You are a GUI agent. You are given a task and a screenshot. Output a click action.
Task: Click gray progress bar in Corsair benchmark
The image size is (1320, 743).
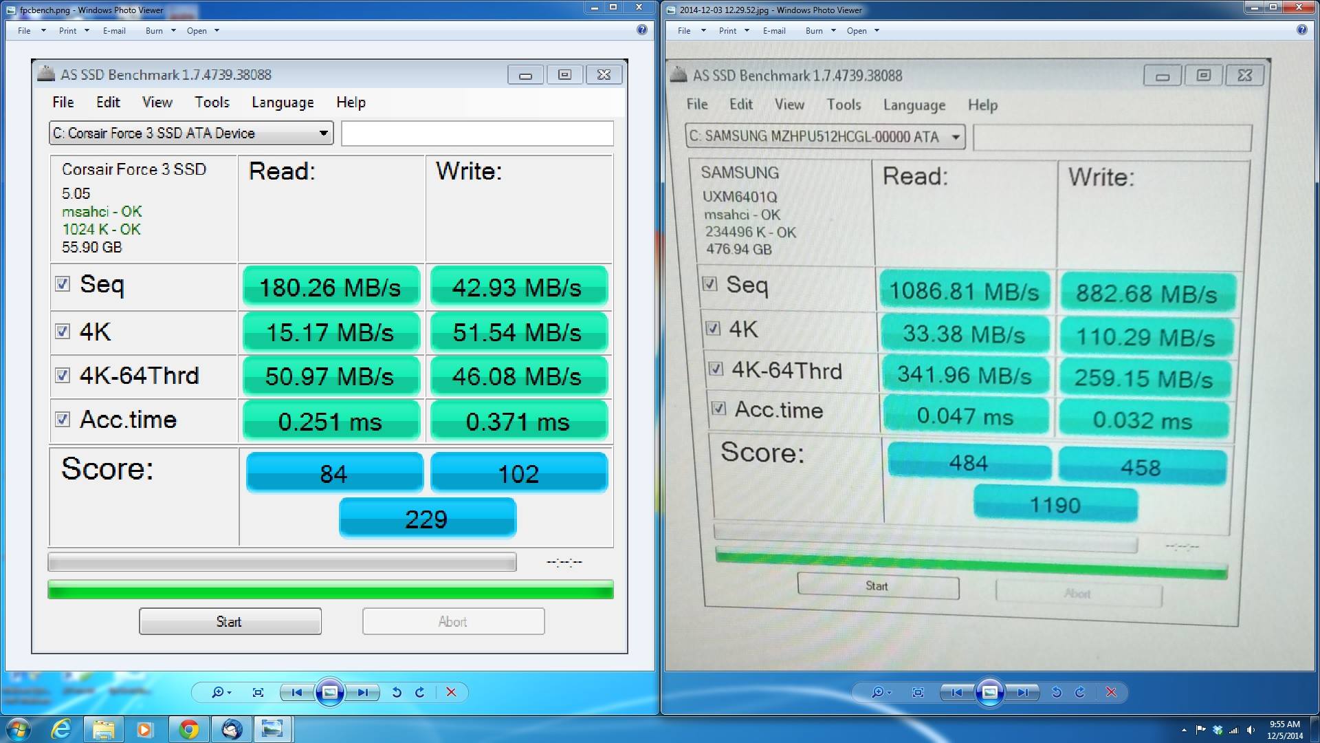282,562
